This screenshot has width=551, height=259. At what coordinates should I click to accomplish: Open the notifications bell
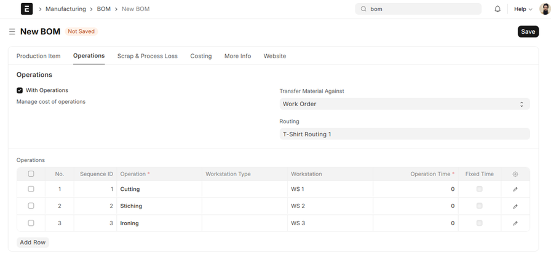click(x=497, y=9)
